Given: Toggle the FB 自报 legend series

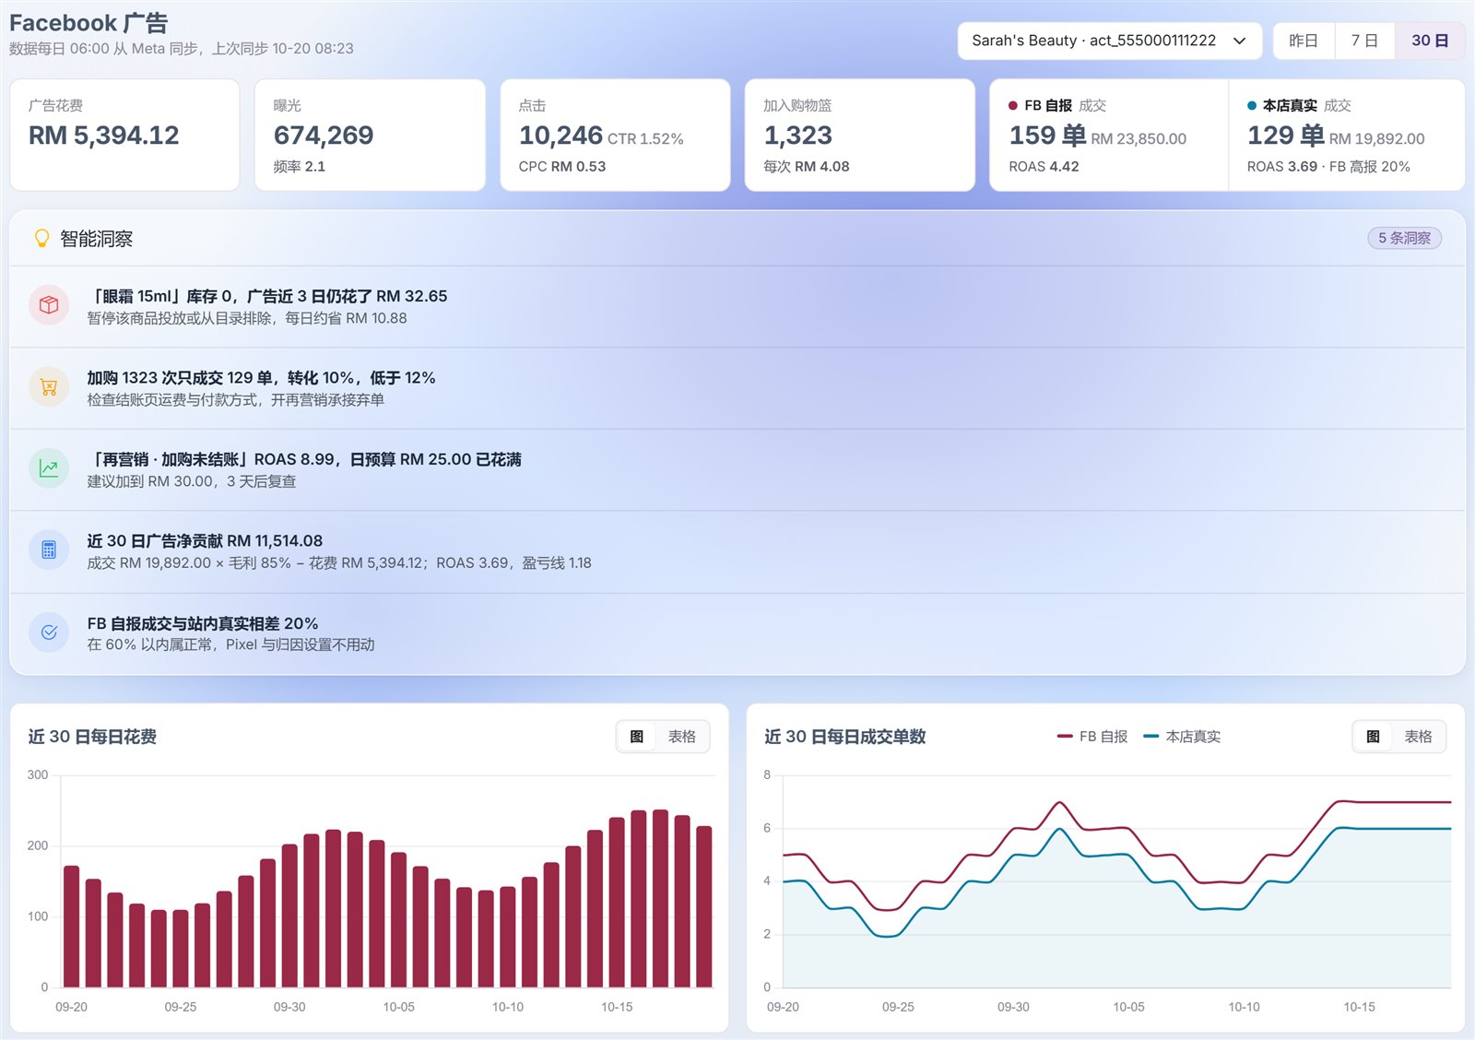Looking at the screenshot, I should (1092, 737).
